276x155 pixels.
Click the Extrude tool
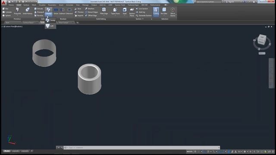click(39, 9)
